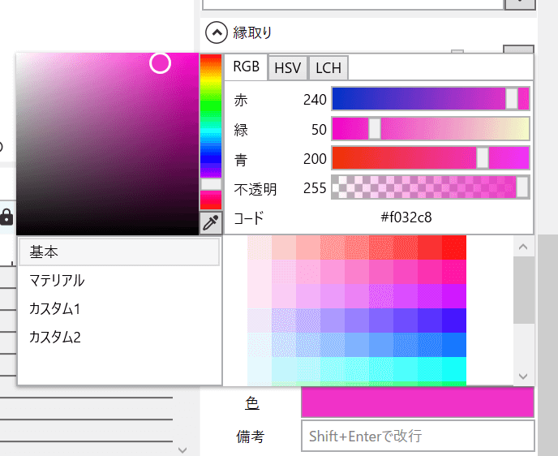This screenshot has width=558, height=456.
Task: Pick the bright red palette swatch
Action: (x=454, y=247)
